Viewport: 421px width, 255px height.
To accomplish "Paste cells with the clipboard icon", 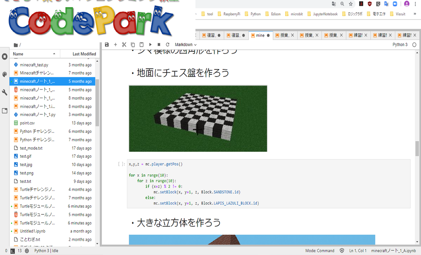I will (142, 45).
